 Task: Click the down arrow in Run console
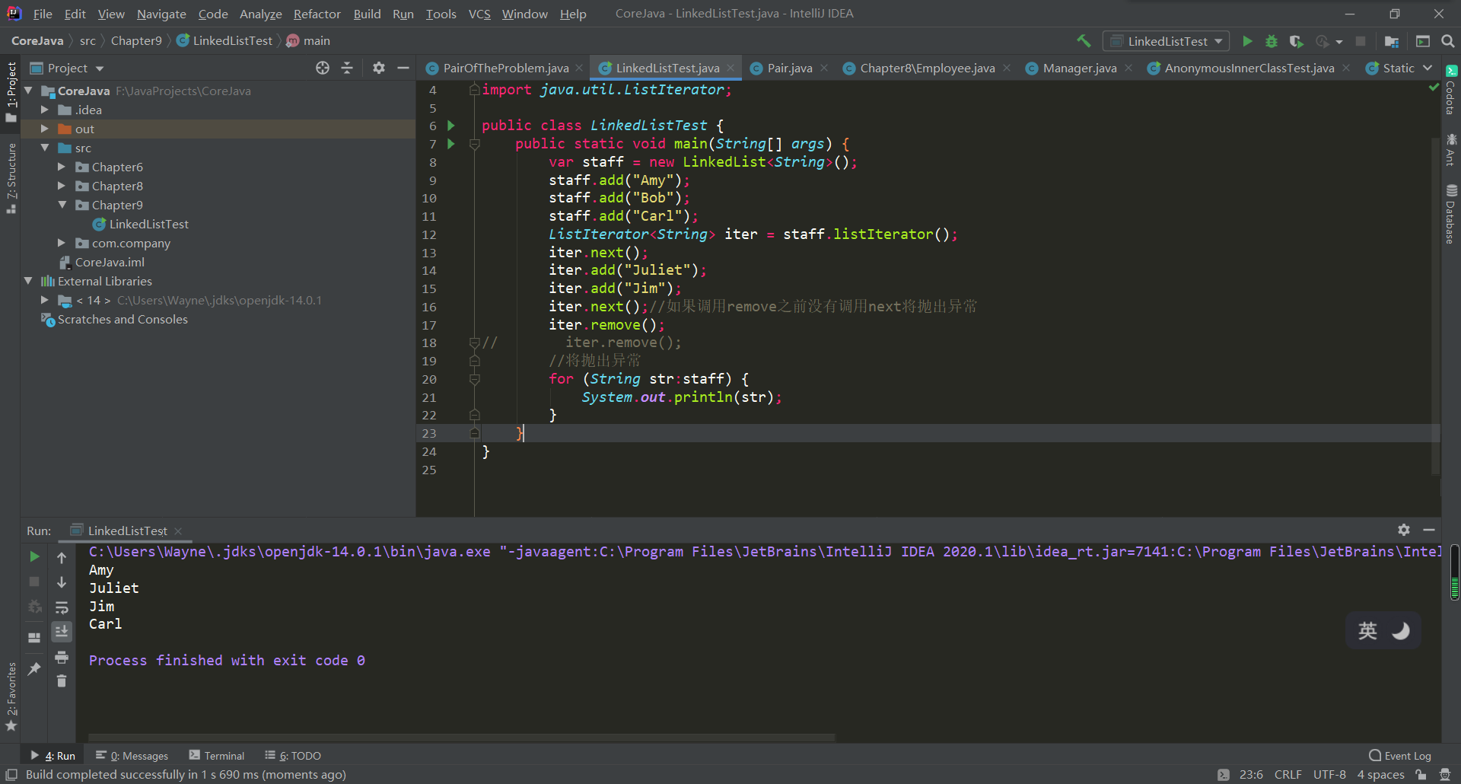[x=62, y=582]
